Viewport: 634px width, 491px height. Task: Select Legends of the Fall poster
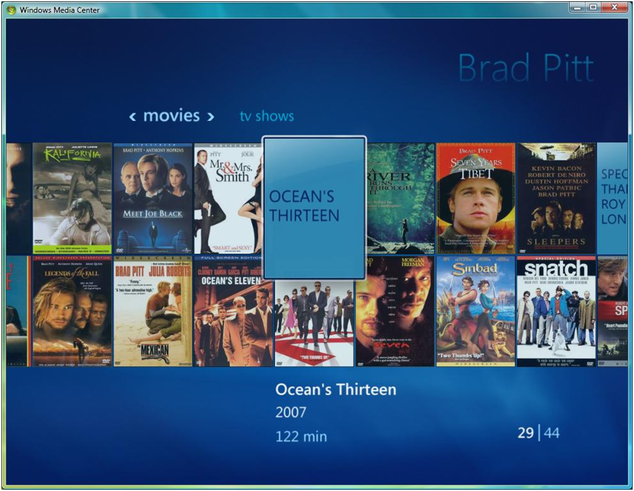[72, 311]
